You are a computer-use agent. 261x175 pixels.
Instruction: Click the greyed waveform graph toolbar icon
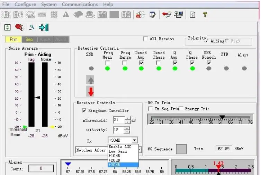pos(42,15)
